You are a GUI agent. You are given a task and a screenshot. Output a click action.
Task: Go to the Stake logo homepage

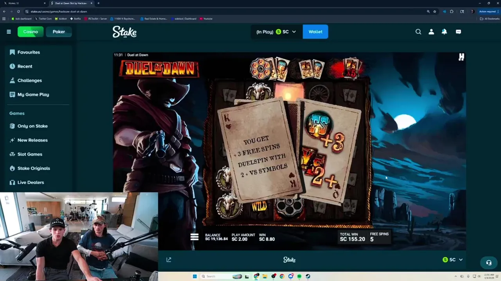coord(124,32)
